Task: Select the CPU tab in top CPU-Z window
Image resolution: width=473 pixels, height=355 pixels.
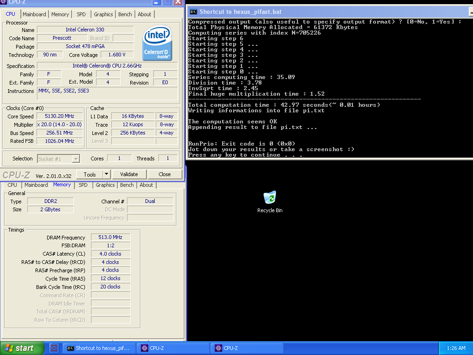Action: tap(11, 14)
